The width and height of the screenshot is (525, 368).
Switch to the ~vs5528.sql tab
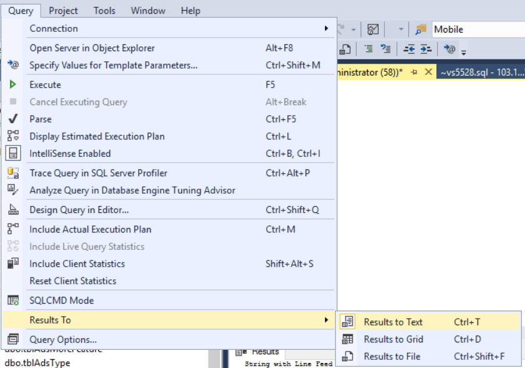(x=484, y=72)
